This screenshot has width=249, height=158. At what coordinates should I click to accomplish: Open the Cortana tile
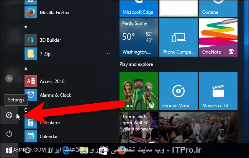click(x=218, y=8)
